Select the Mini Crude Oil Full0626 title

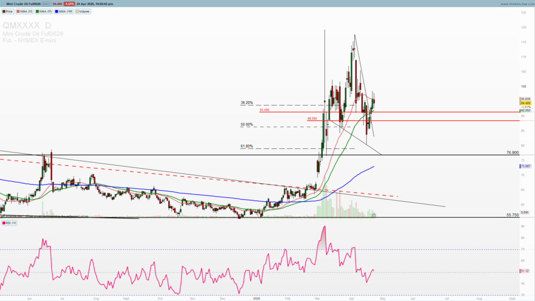pyautogui.click(x=24, y=3)
